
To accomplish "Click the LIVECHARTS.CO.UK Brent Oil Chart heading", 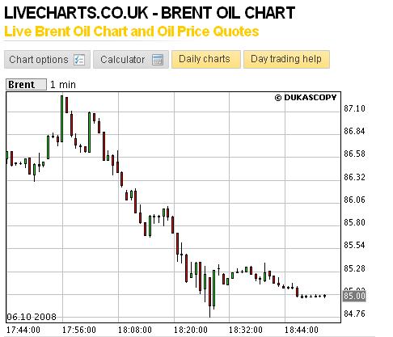I will [150, 13].
